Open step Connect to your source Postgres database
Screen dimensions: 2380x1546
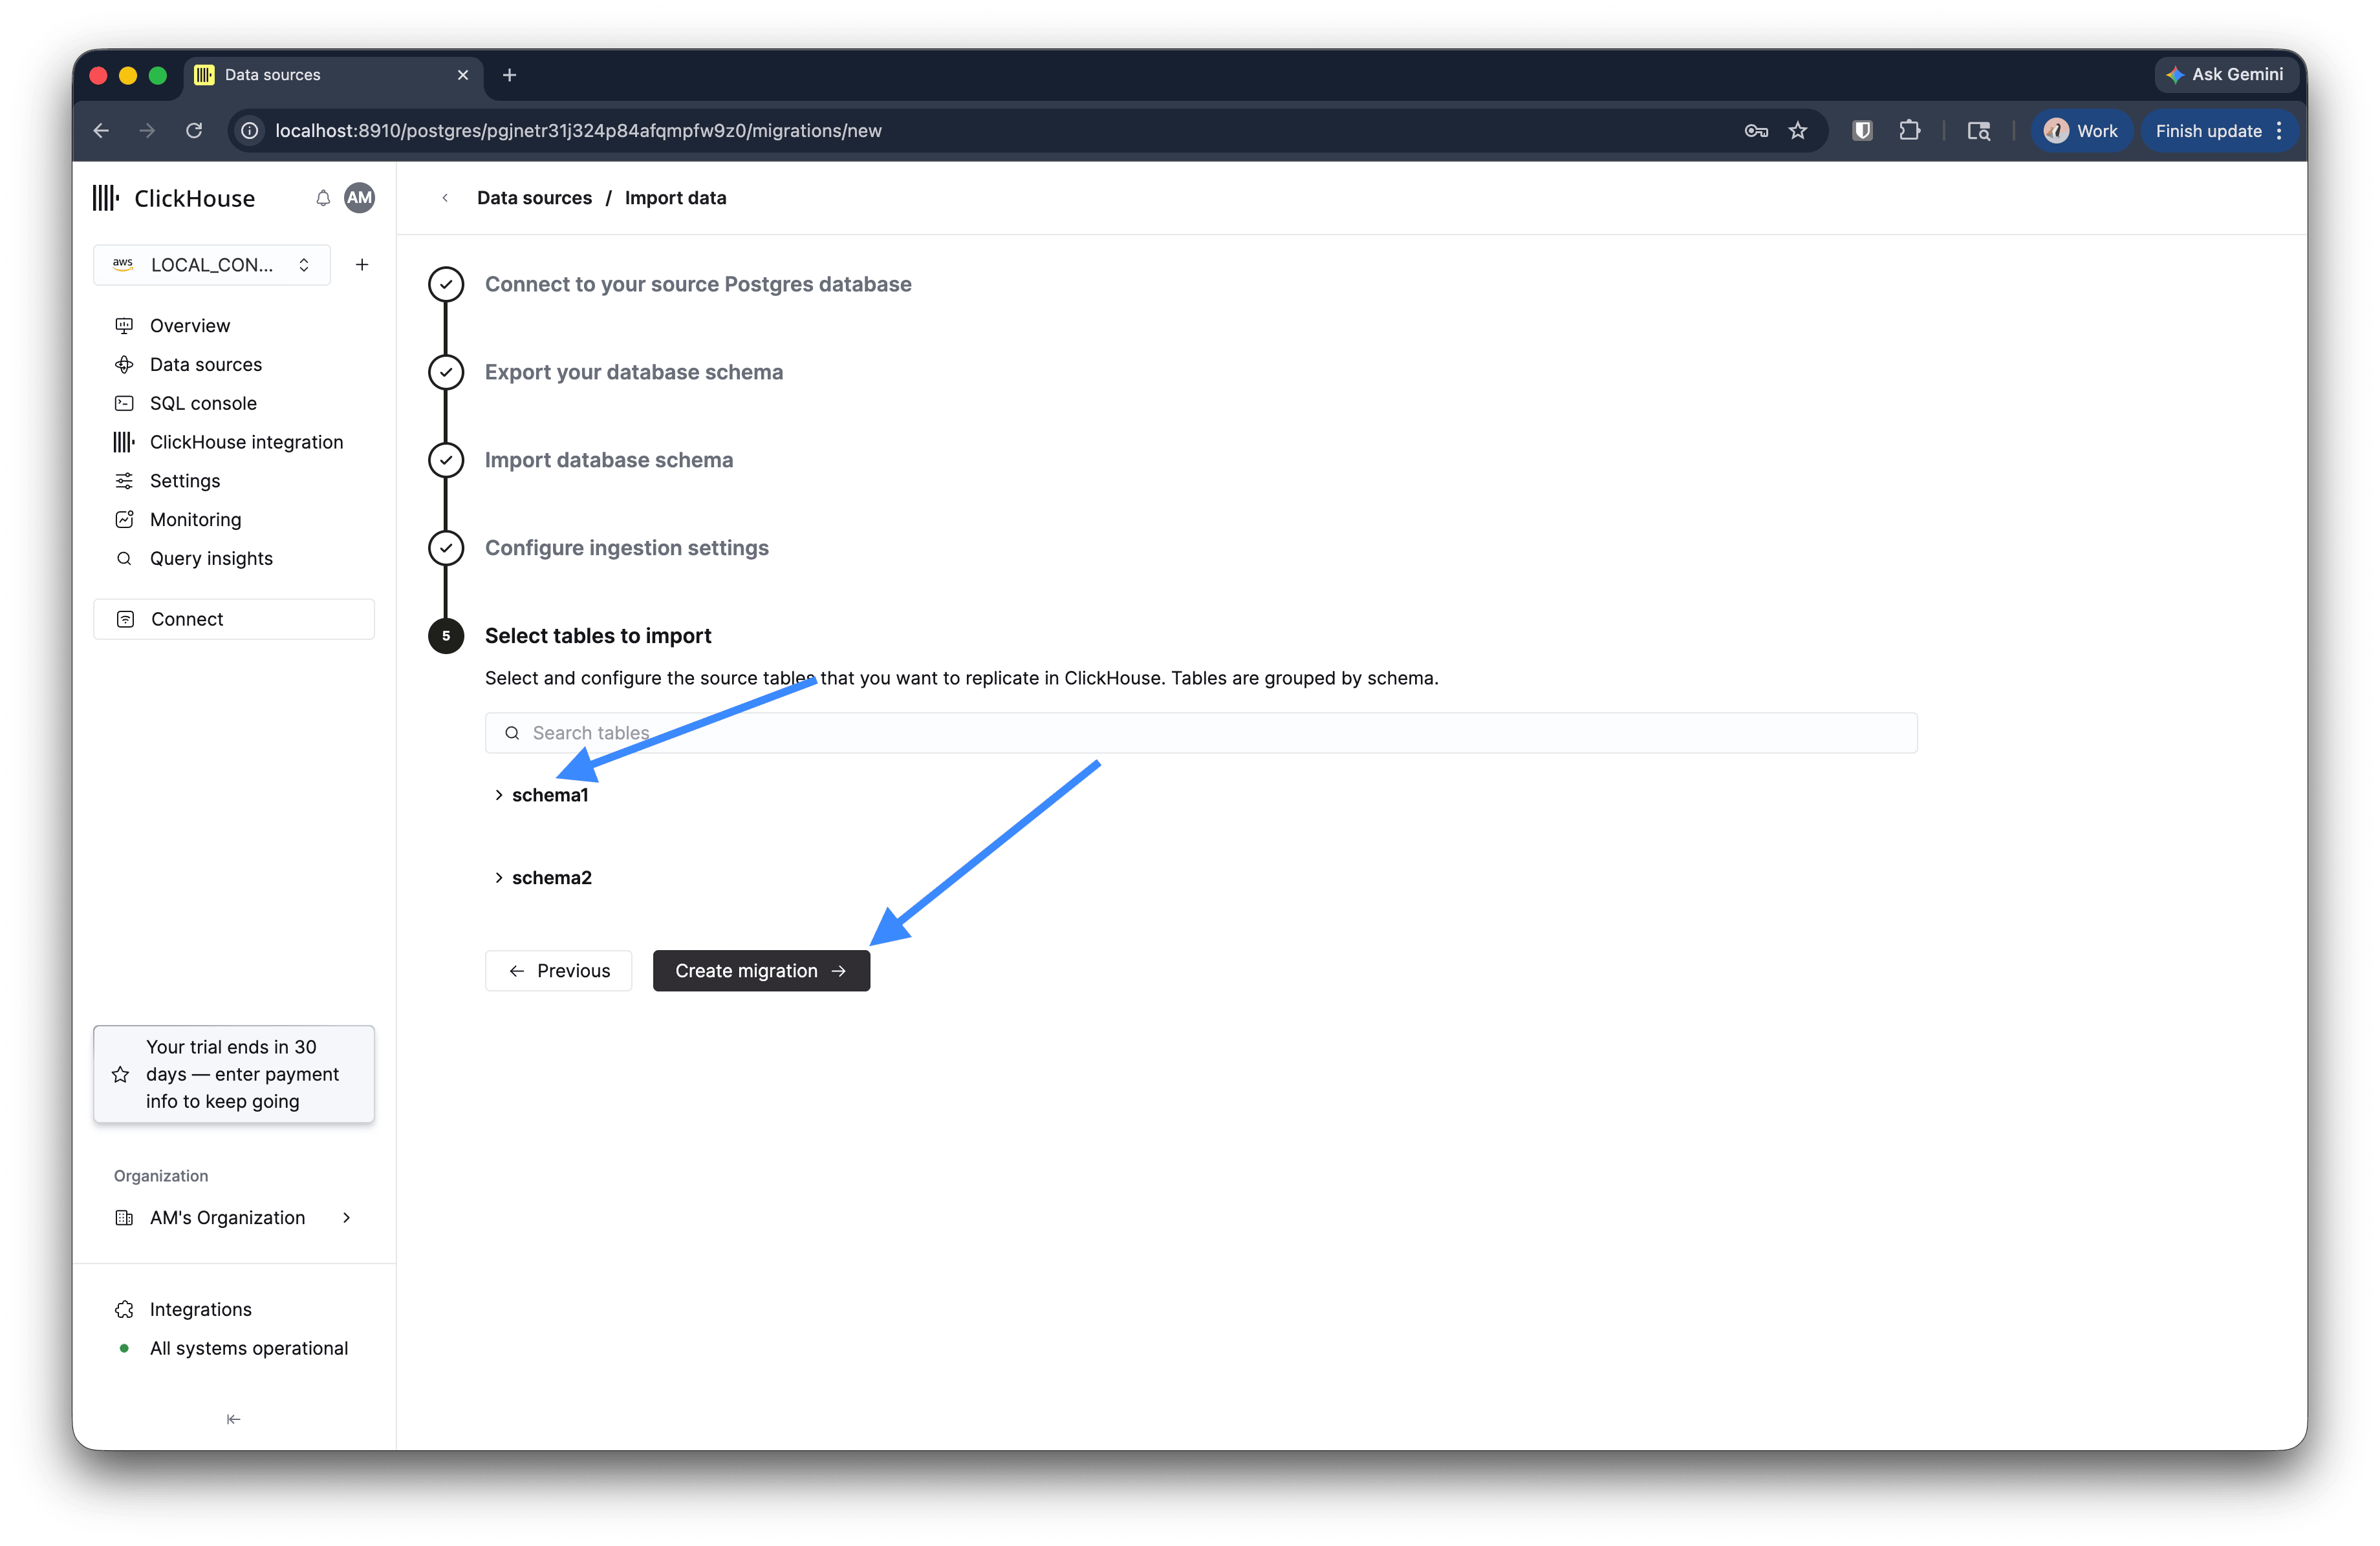click(697, 285)
